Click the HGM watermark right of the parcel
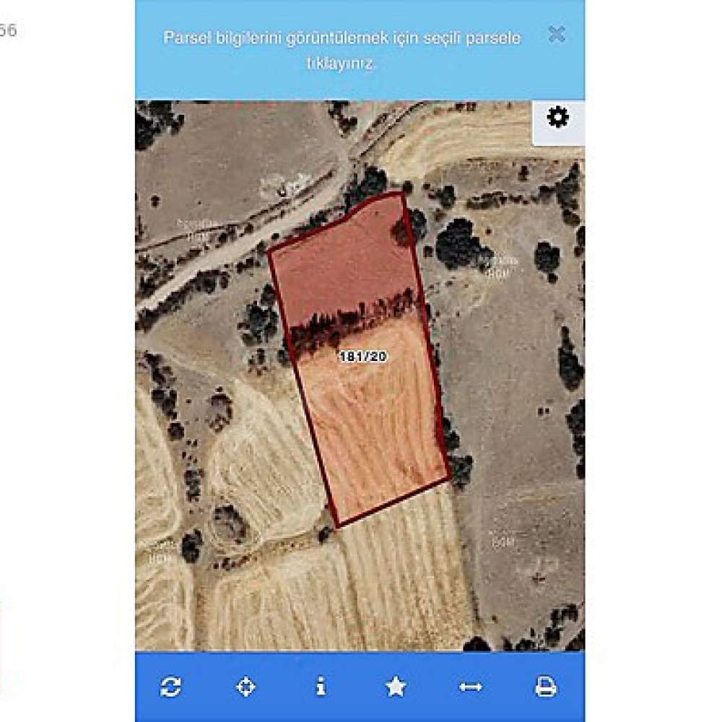The height and width of the screenshot is (722, 722). 499,268
